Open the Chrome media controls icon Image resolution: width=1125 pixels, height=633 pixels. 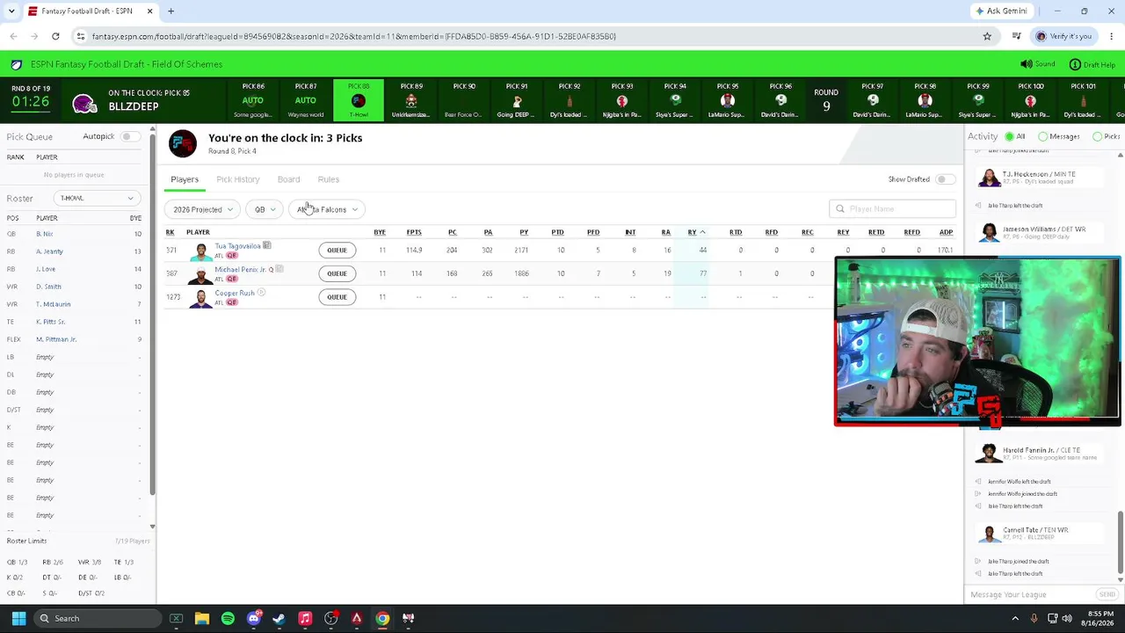pos(1017,36)
